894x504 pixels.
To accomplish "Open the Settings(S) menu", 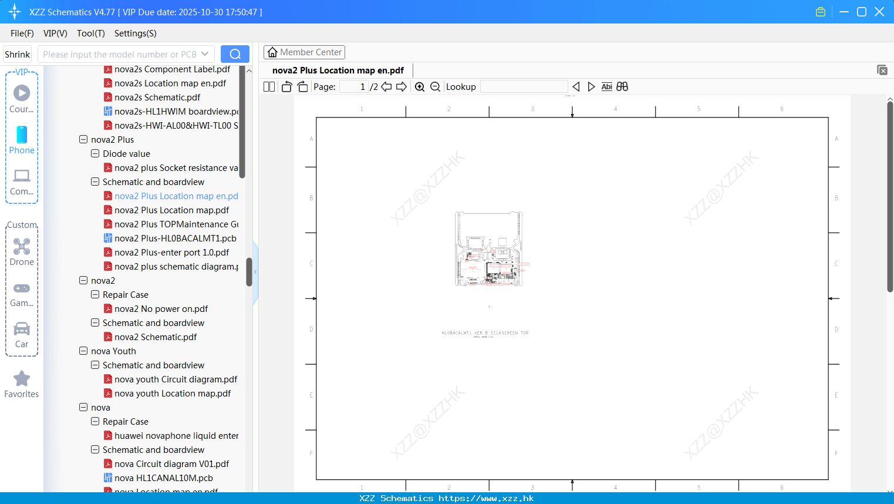I will click(x=136, y=33).
